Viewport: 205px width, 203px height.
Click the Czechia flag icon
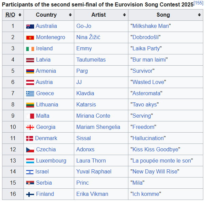(30, 150)
